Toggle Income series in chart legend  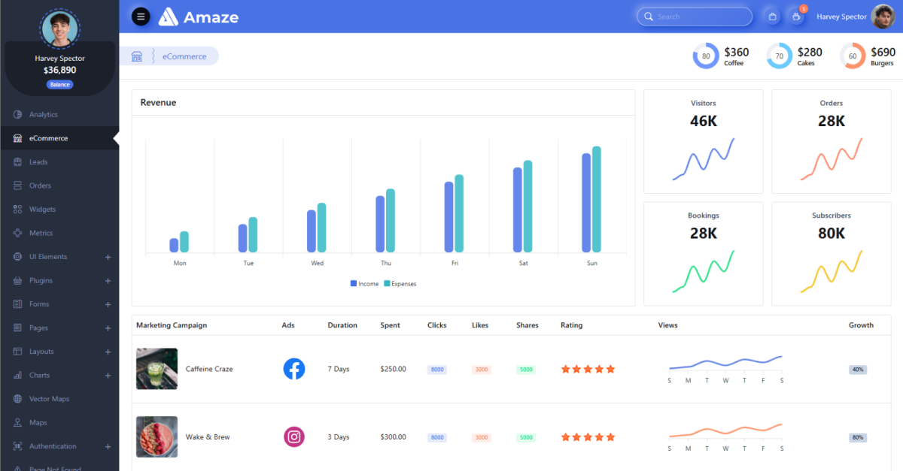coord(365,284)
